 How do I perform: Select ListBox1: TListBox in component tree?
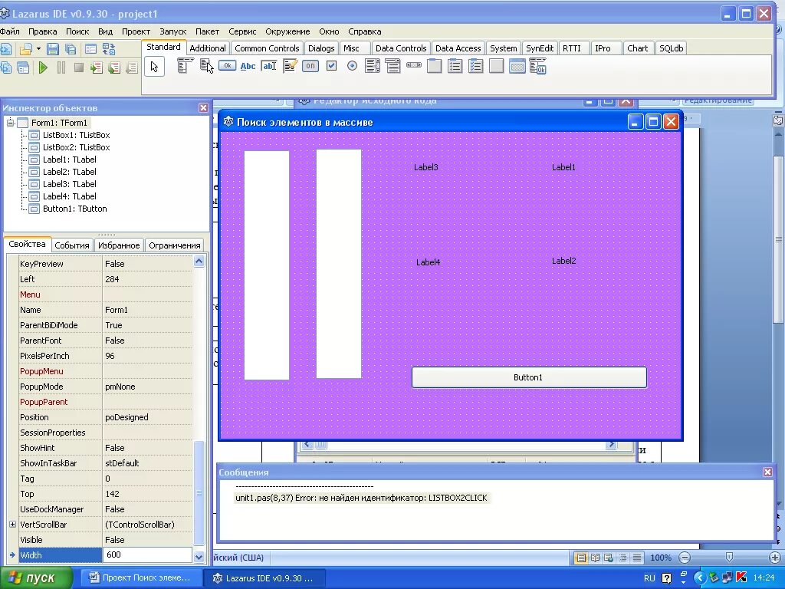pyautogui.click(x=76, y=135)
